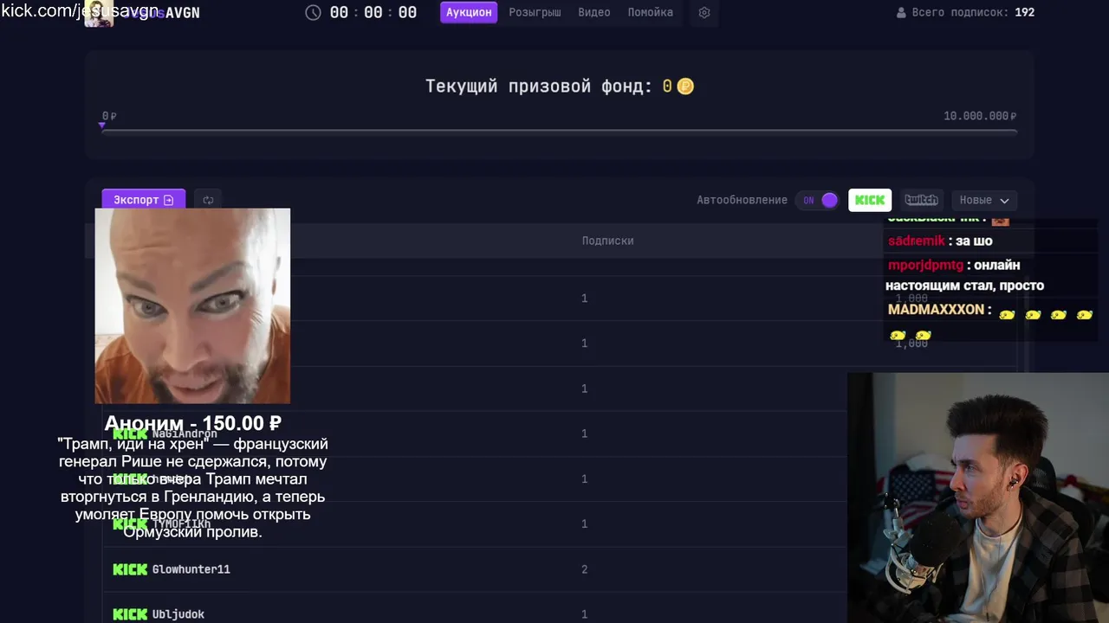Click the Экспорт button
The image size is (1109, 623).
(143, 200)
